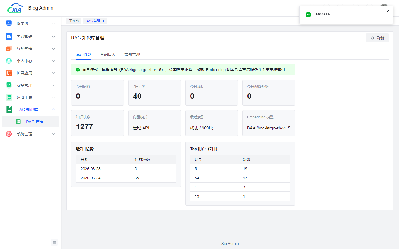Click the 内容管理 sidebar icon
The height and width of the screenshot is (249, 399).
9,37
